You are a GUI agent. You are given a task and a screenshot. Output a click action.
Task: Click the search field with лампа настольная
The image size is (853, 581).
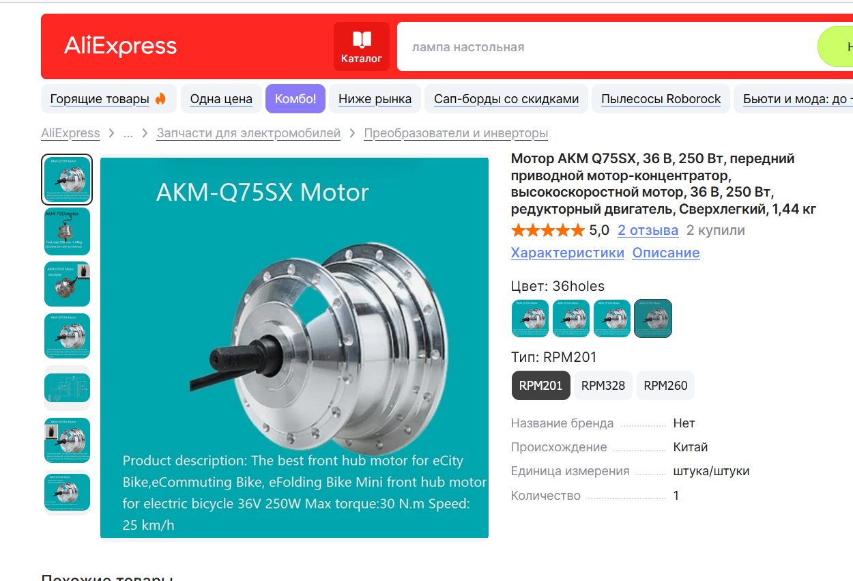607,46
